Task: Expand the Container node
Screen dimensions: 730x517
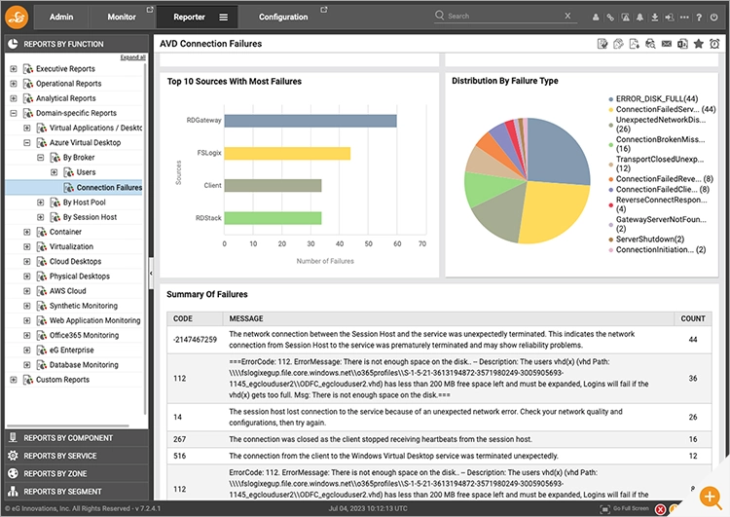Action: pos(27,232)
